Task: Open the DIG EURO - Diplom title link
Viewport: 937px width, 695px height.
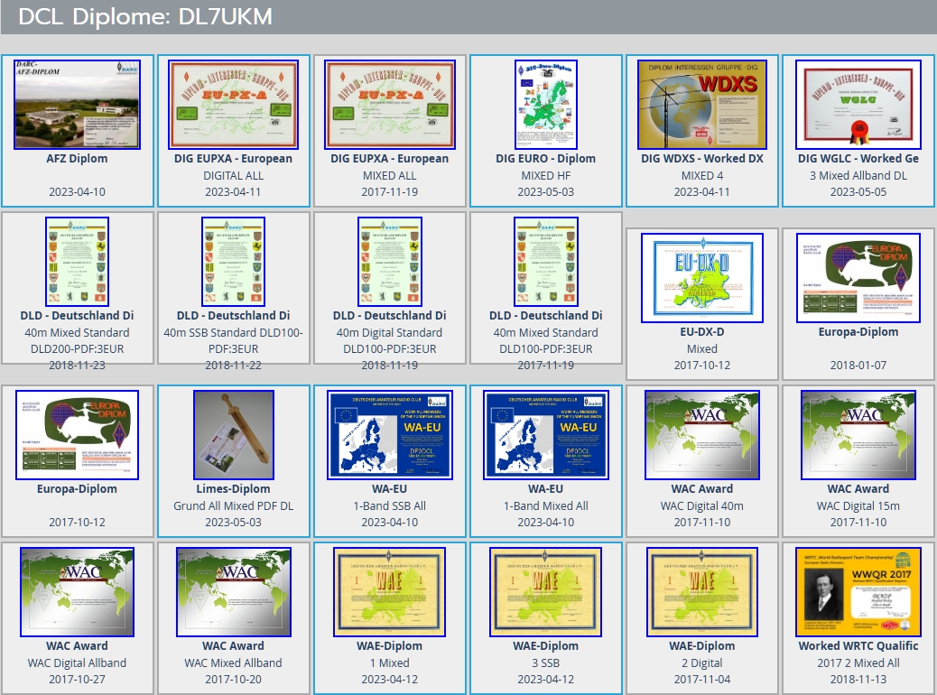Action: click(545, 158)
